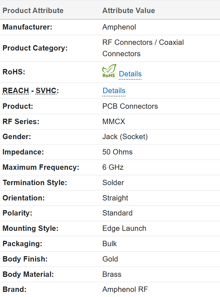
Task: Select the PCB Connectors product value
Action: [130, 106]
